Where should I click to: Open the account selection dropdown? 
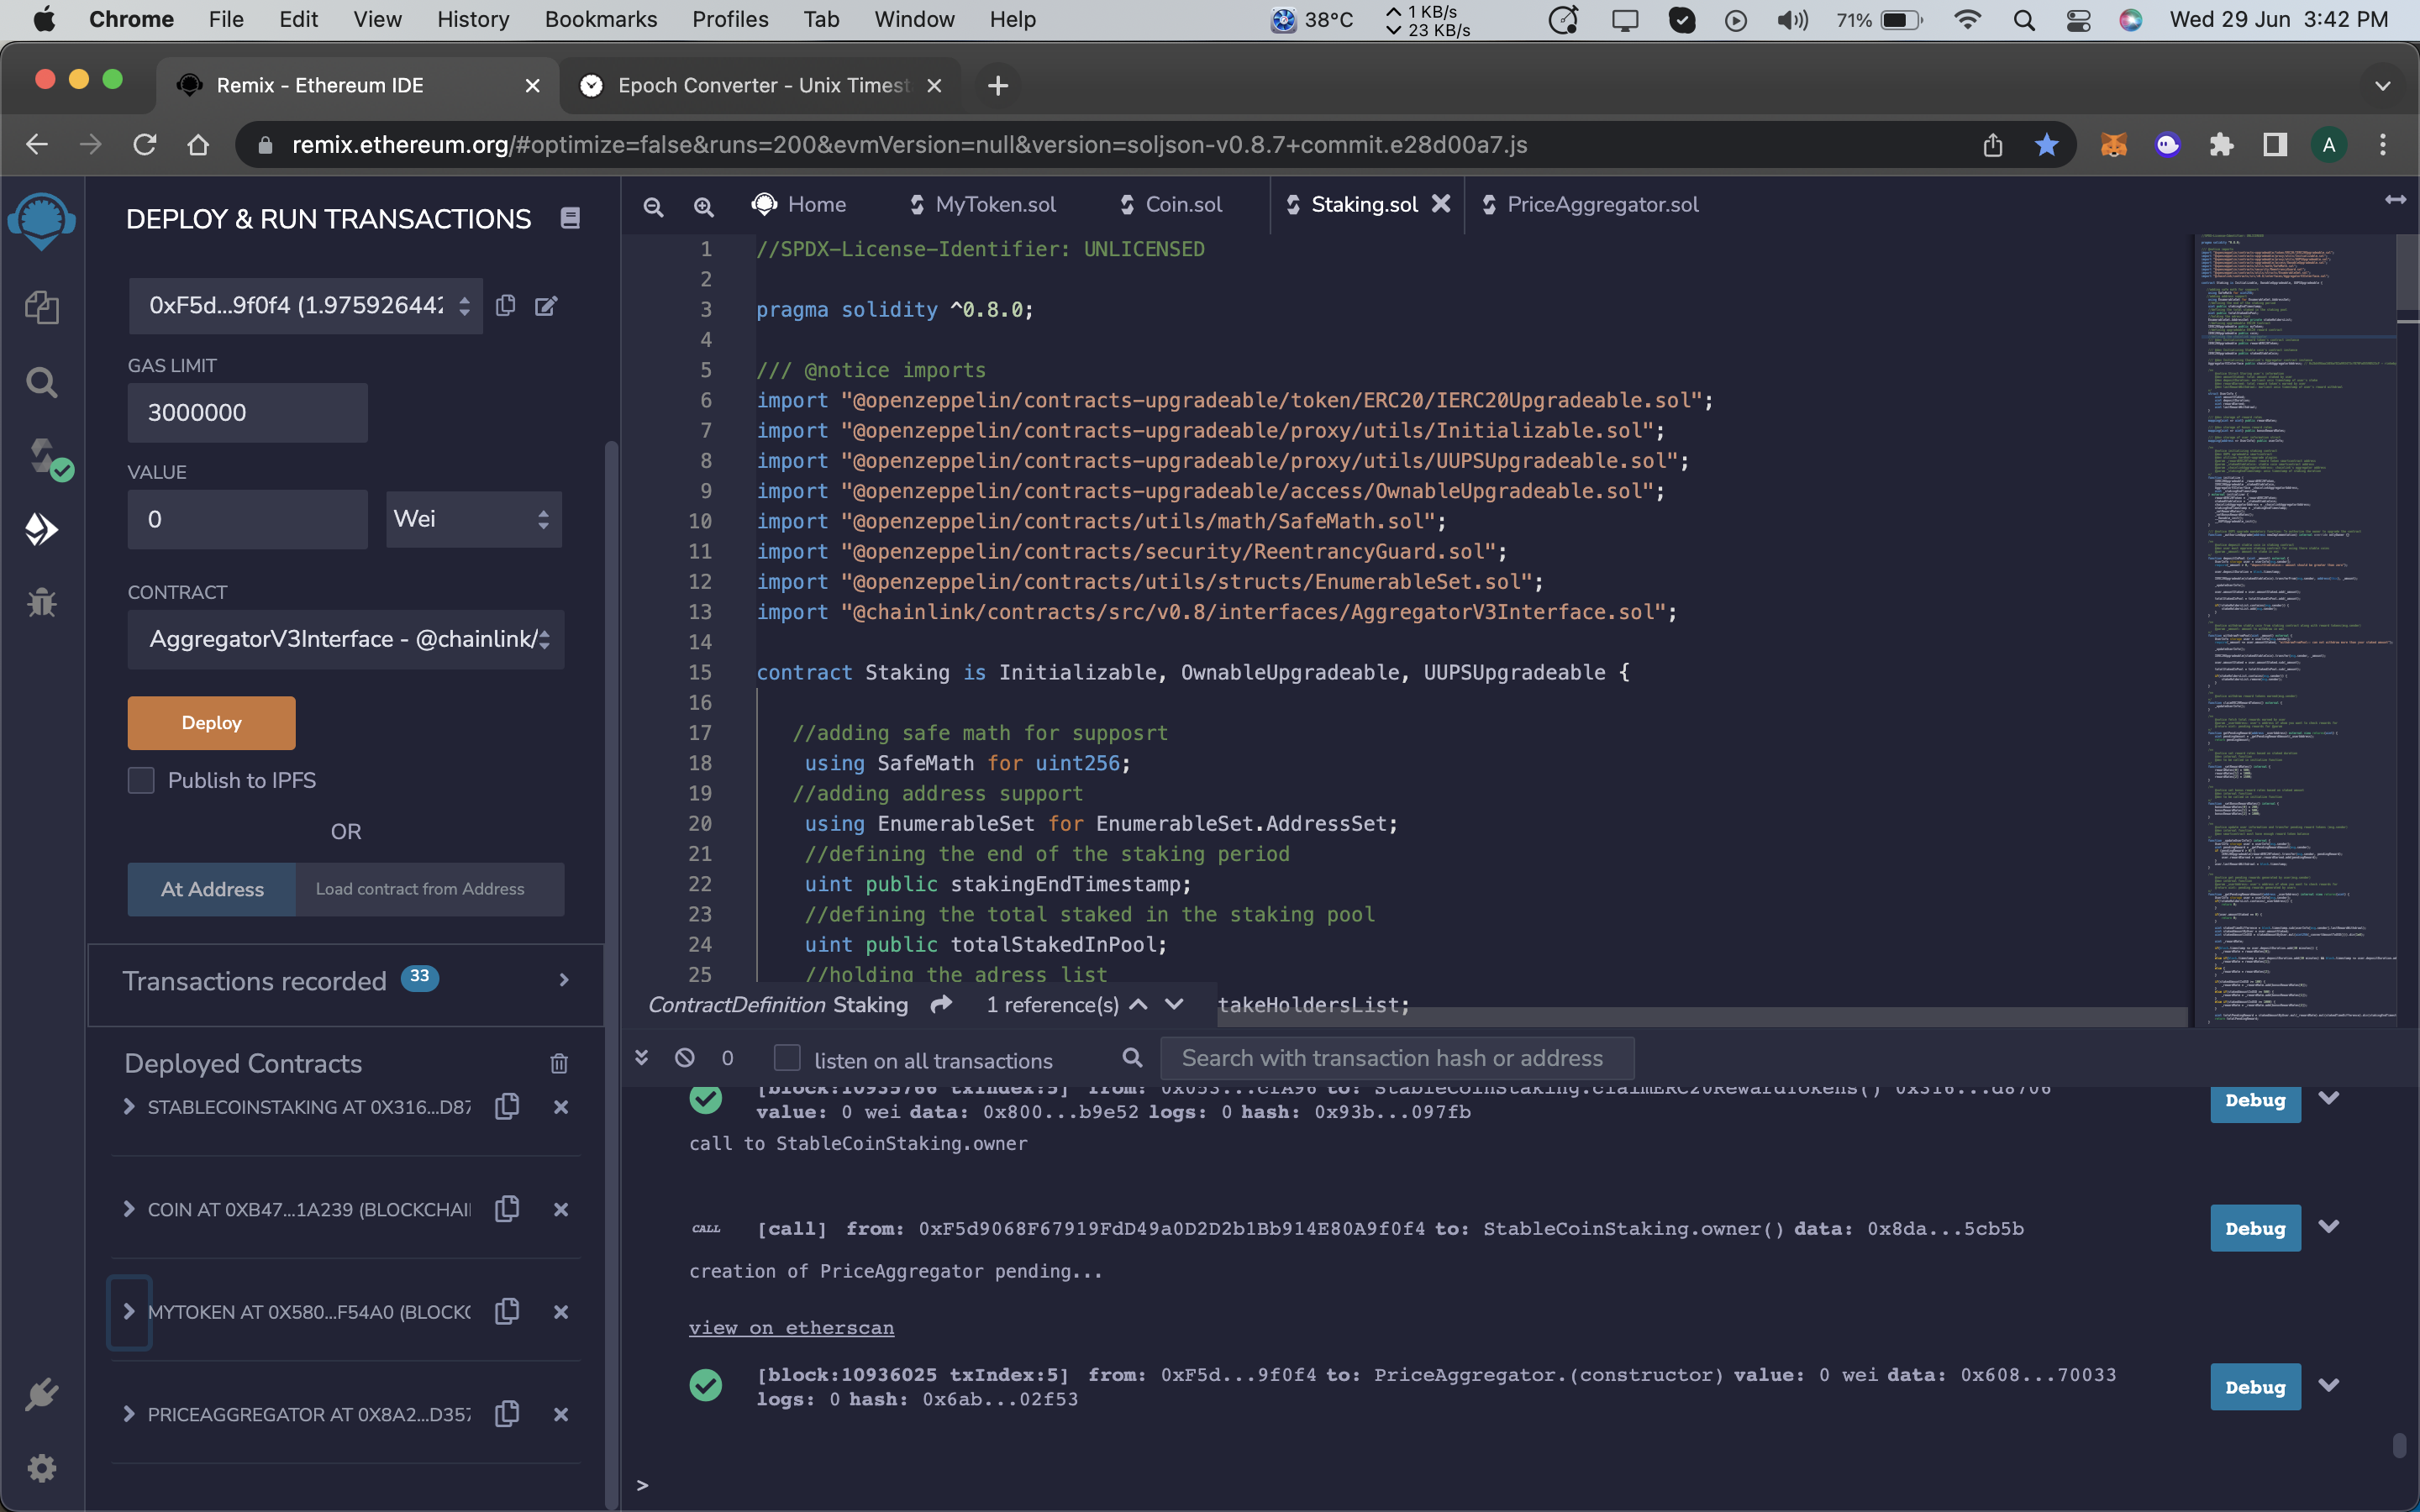305,306
